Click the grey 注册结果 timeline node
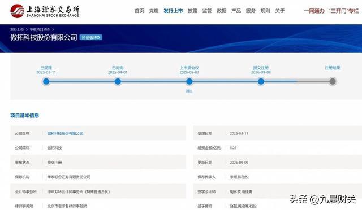The width and height of the screenshot is (362, 210). (333, 81)
